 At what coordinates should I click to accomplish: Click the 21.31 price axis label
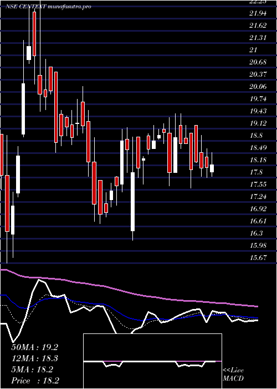258,38
